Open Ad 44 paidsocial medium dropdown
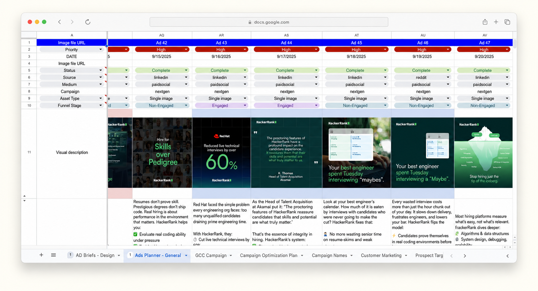The image size is (538, 291). 316,84
